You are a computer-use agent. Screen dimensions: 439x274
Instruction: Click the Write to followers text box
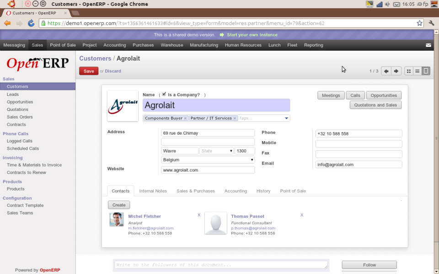[x=221, y=265]
